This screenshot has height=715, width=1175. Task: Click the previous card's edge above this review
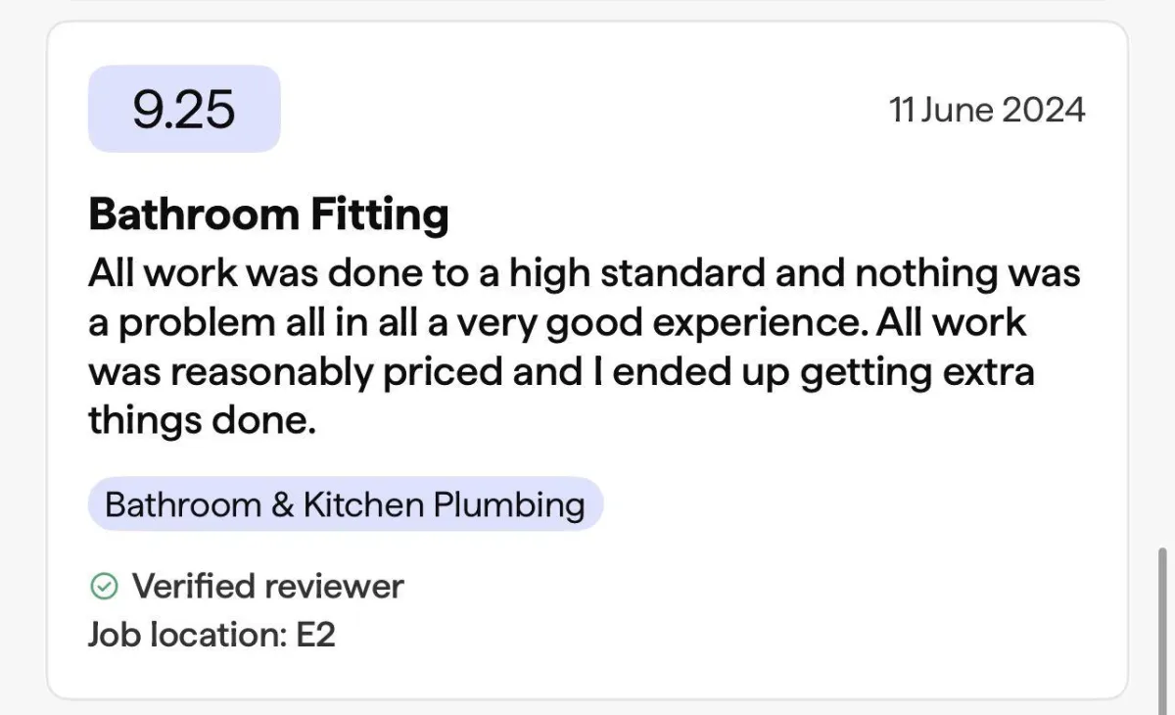coord(587,2)
